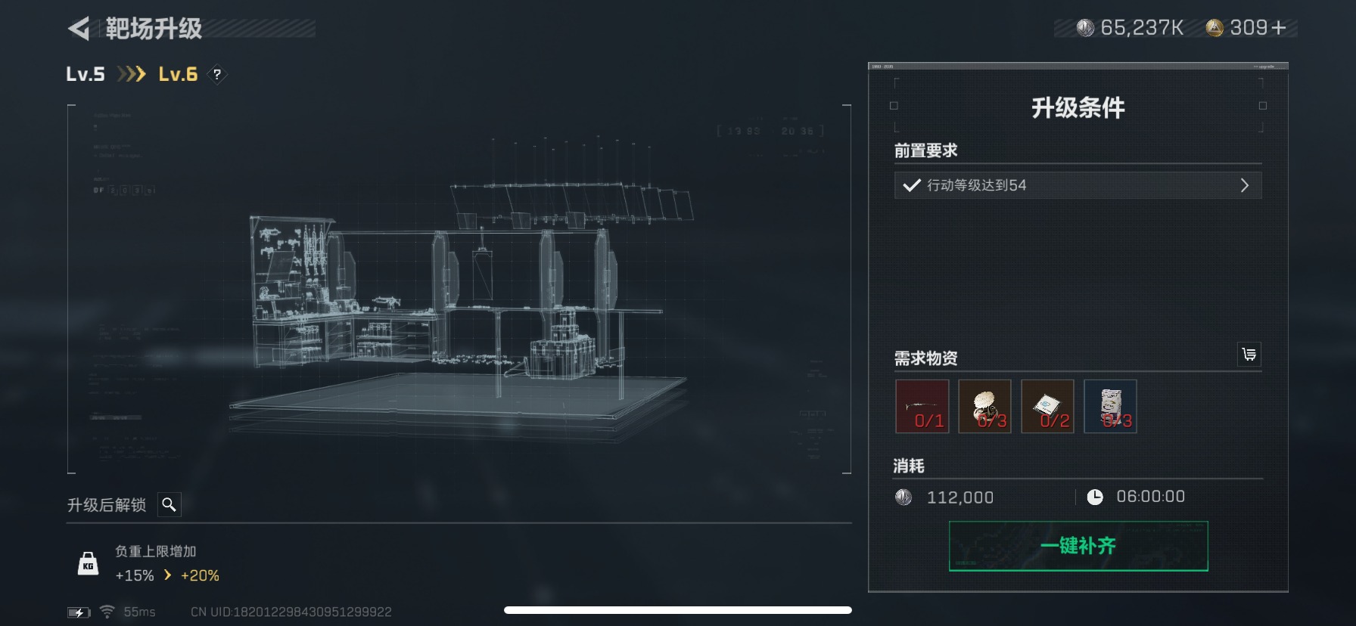Select the chip material slot 0/2

pyautogui.click(x=1047, y=406)
